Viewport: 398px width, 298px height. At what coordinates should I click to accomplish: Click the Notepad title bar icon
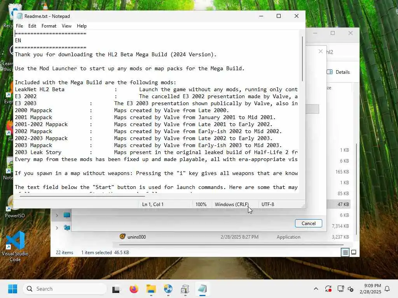(19, 16)
